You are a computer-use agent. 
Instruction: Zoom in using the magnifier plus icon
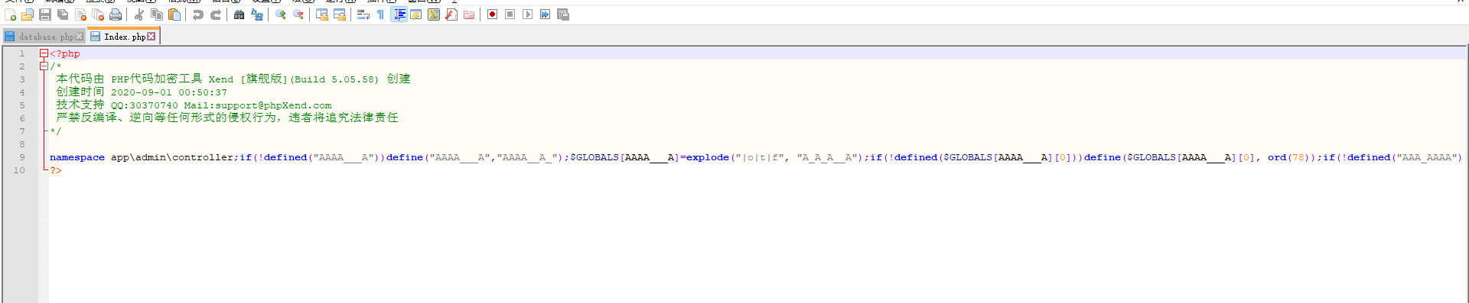pos(281,15)
